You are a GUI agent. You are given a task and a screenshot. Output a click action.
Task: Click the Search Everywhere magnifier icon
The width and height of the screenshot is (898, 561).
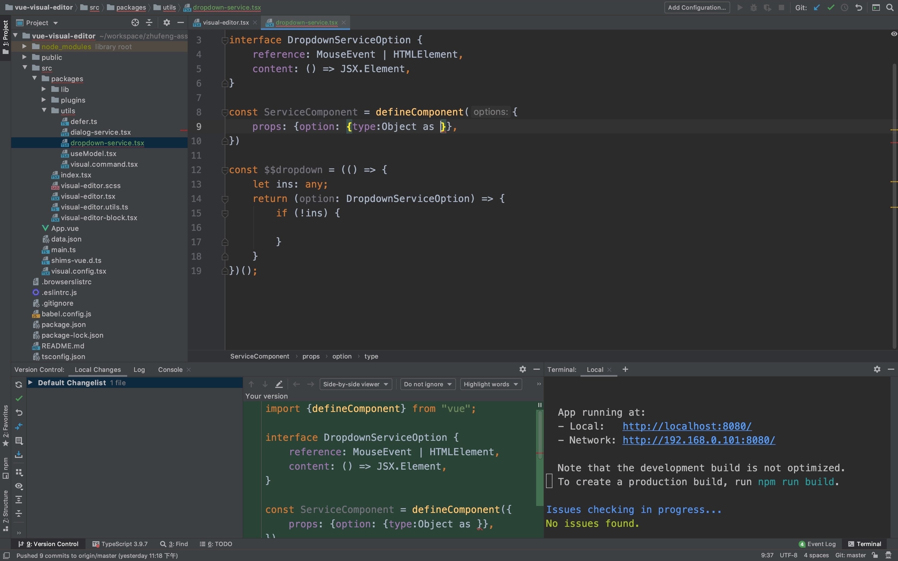[x=889, y=7]
